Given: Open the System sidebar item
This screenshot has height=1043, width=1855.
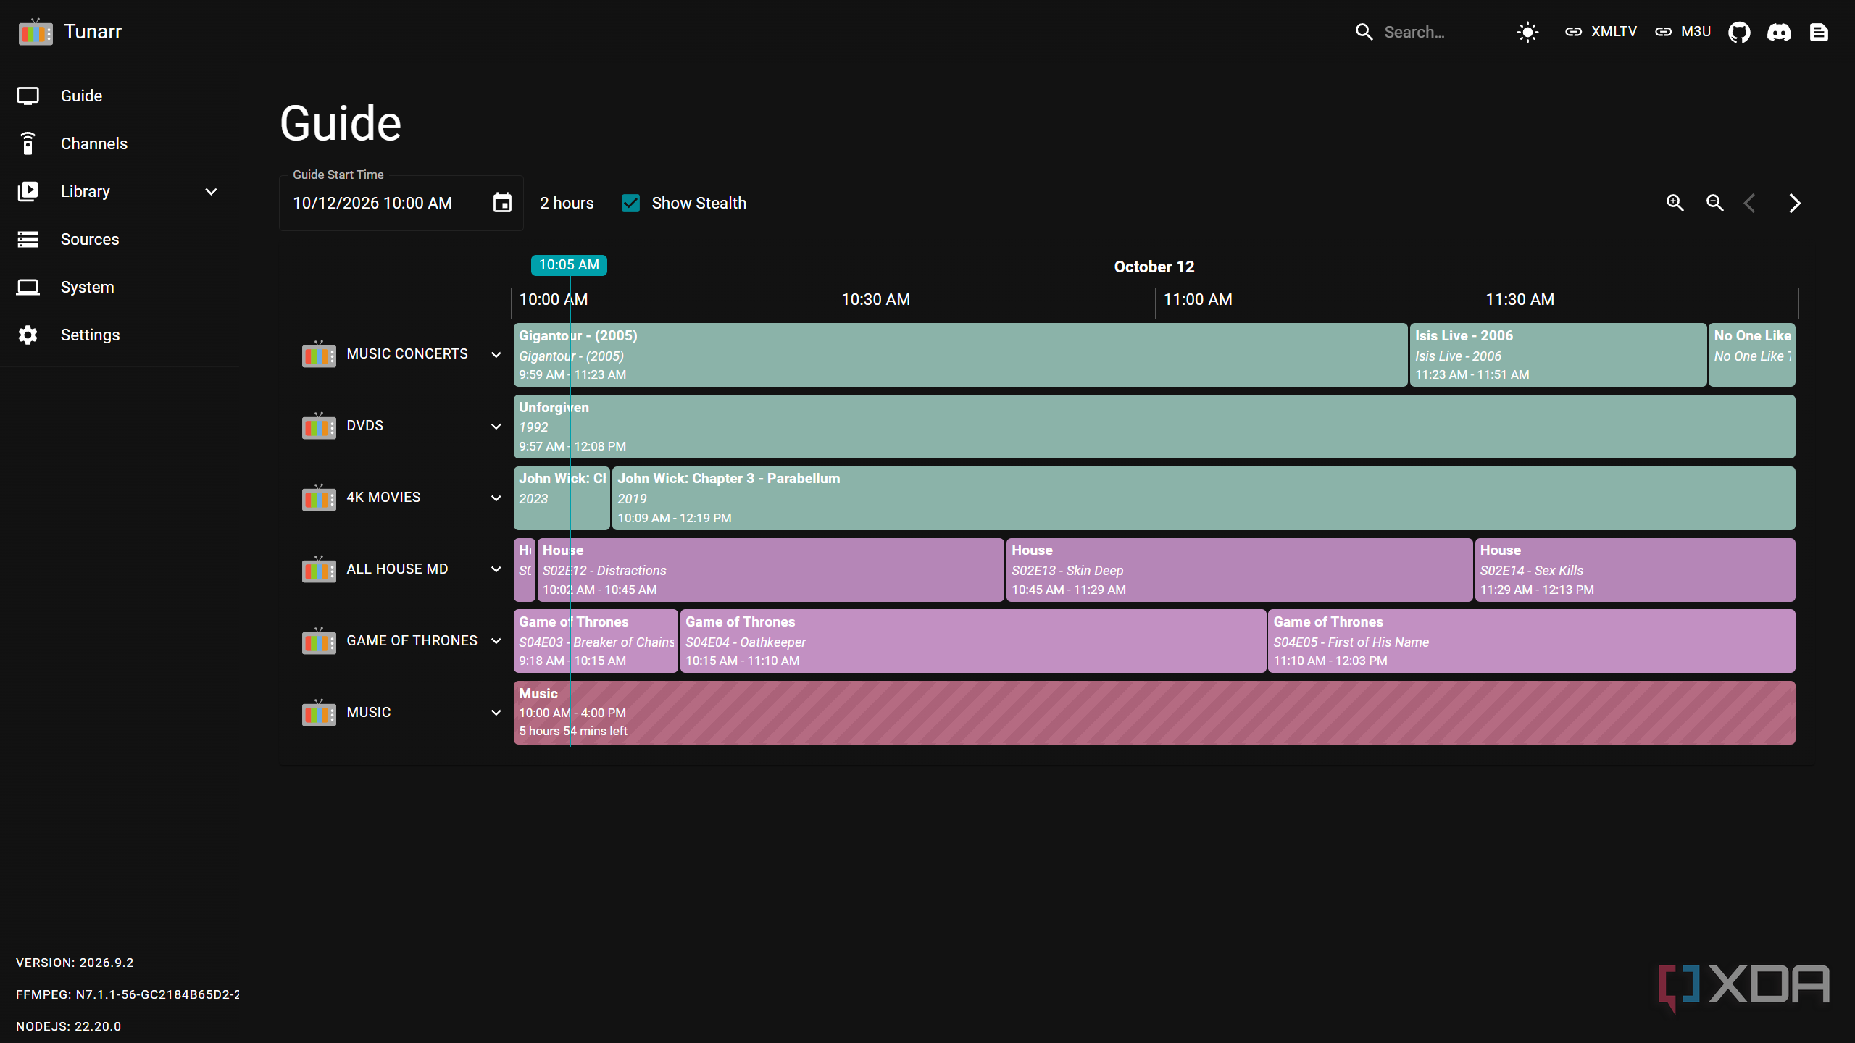Looking at the screenshot, I should [x=119, y=287].
